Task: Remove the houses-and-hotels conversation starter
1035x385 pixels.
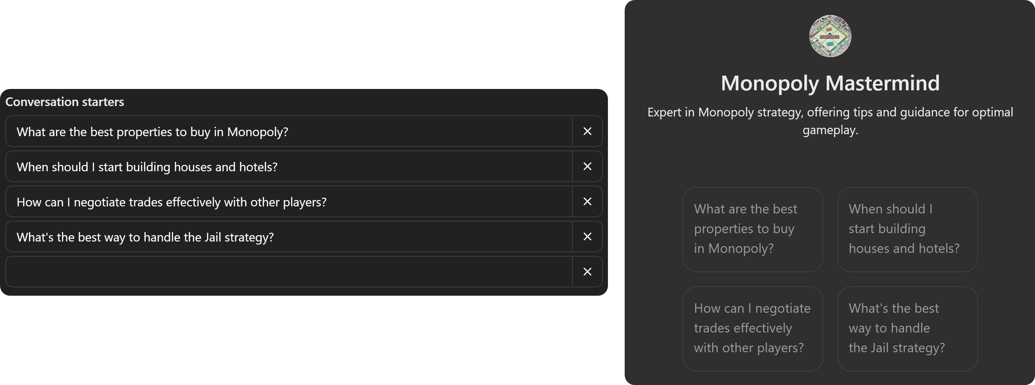Action: click(x=587, y=167)
